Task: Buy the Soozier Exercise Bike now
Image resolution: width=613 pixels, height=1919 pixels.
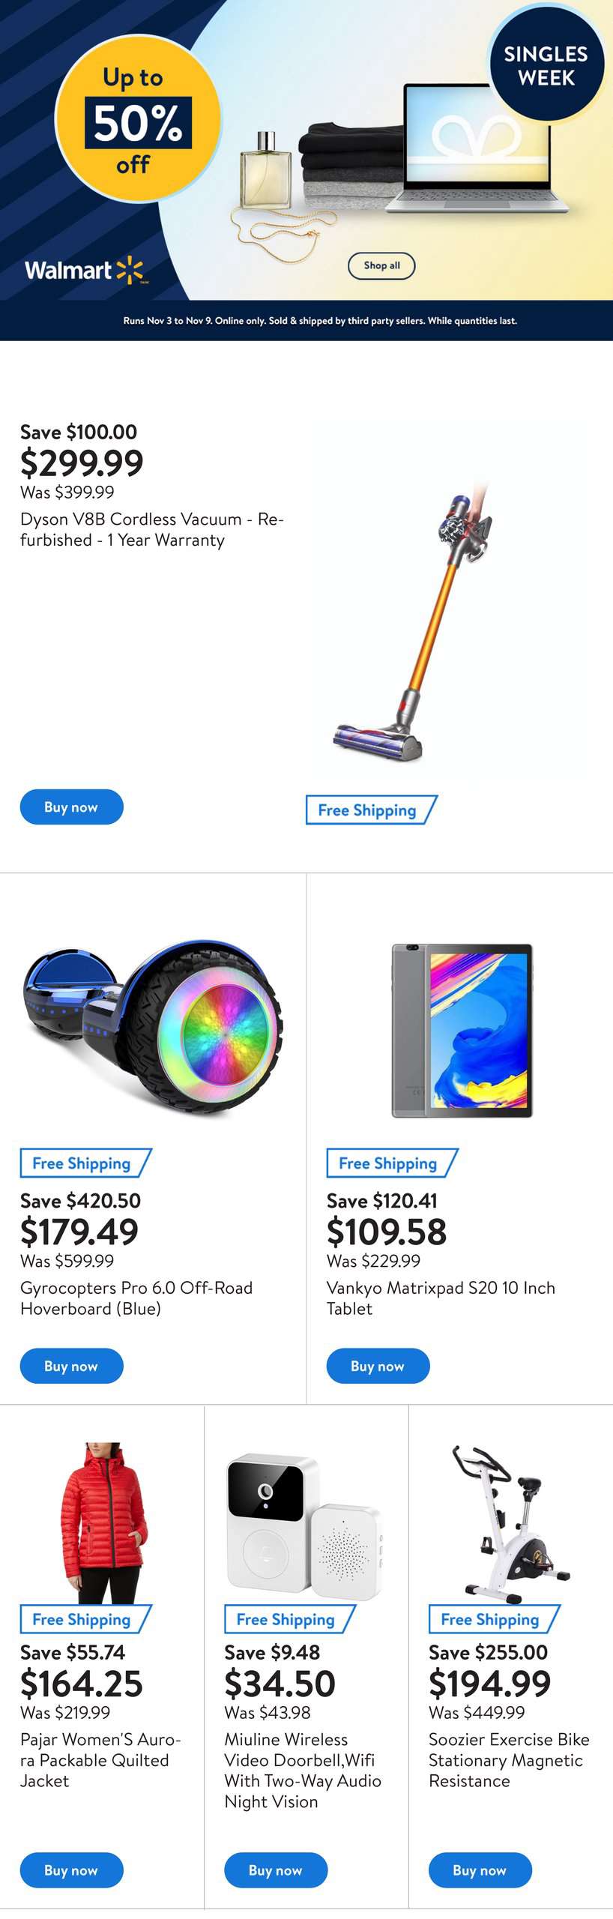Action: point(480,1870)
